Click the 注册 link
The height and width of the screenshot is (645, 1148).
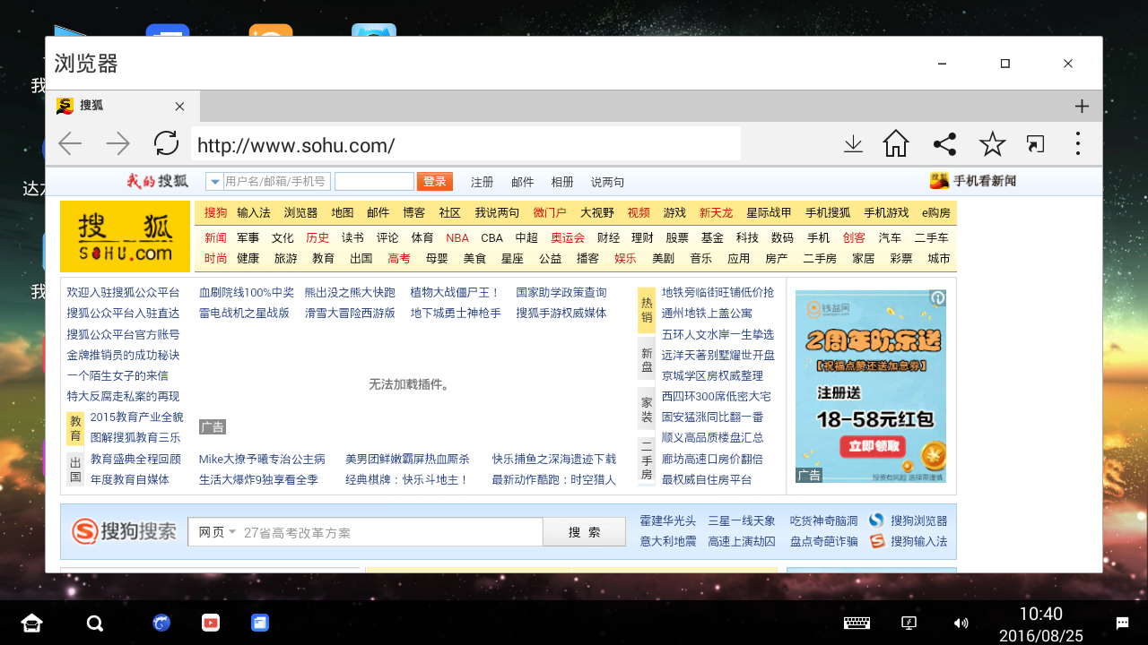(482, 182)
